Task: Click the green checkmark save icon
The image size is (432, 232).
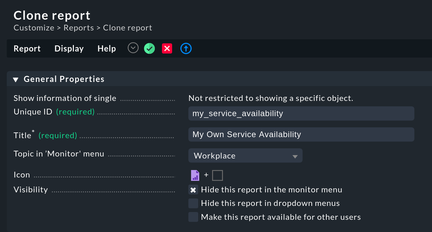Action: point(149,48)
